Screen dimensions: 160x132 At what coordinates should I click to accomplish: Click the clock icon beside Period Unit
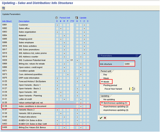pos(57,18)
